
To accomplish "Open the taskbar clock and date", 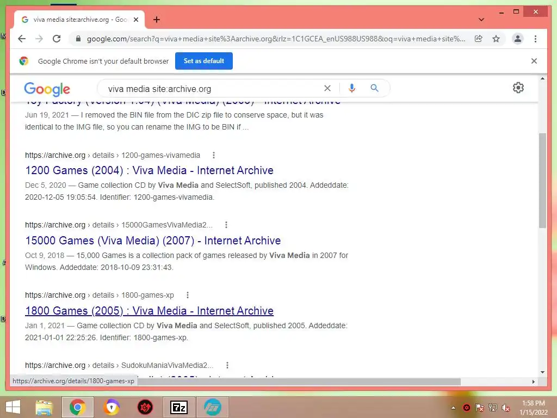I will pyautogui.click(x=533, y=408).
